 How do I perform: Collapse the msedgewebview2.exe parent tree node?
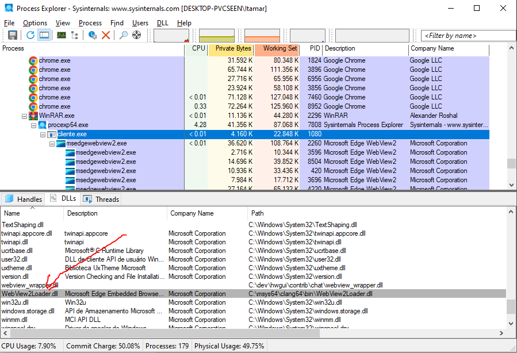pos(52,144)
